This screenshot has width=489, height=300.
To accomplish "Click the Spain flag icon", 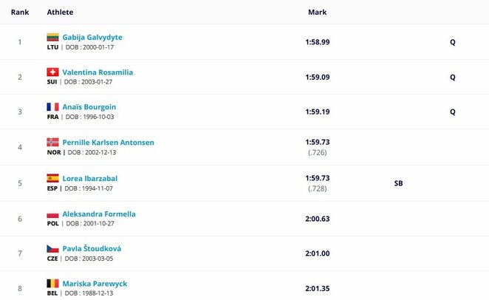I will pyautogui.click(x=52, y=178).
